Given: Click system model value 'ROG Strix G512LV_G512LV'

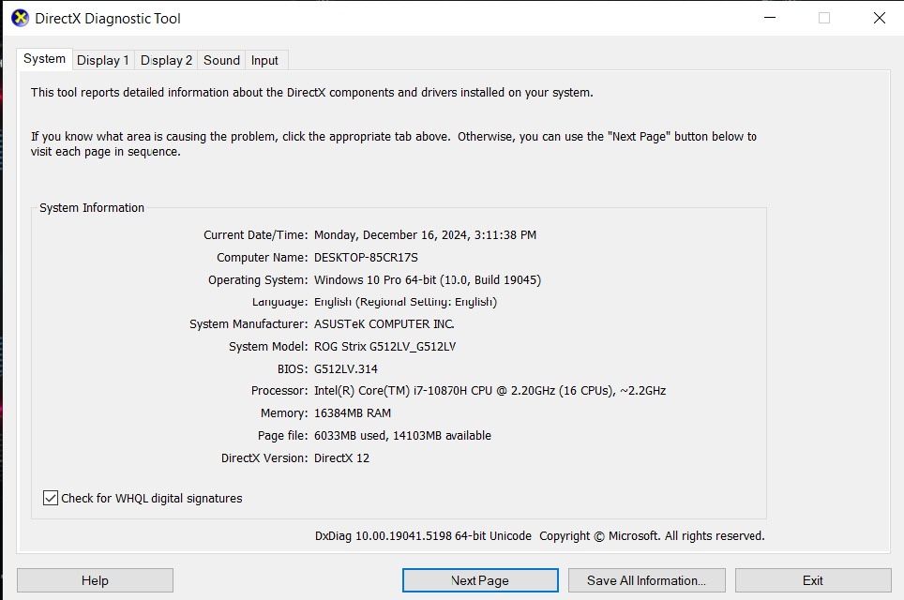Looking at the screenshot, I should coord(384,347).
